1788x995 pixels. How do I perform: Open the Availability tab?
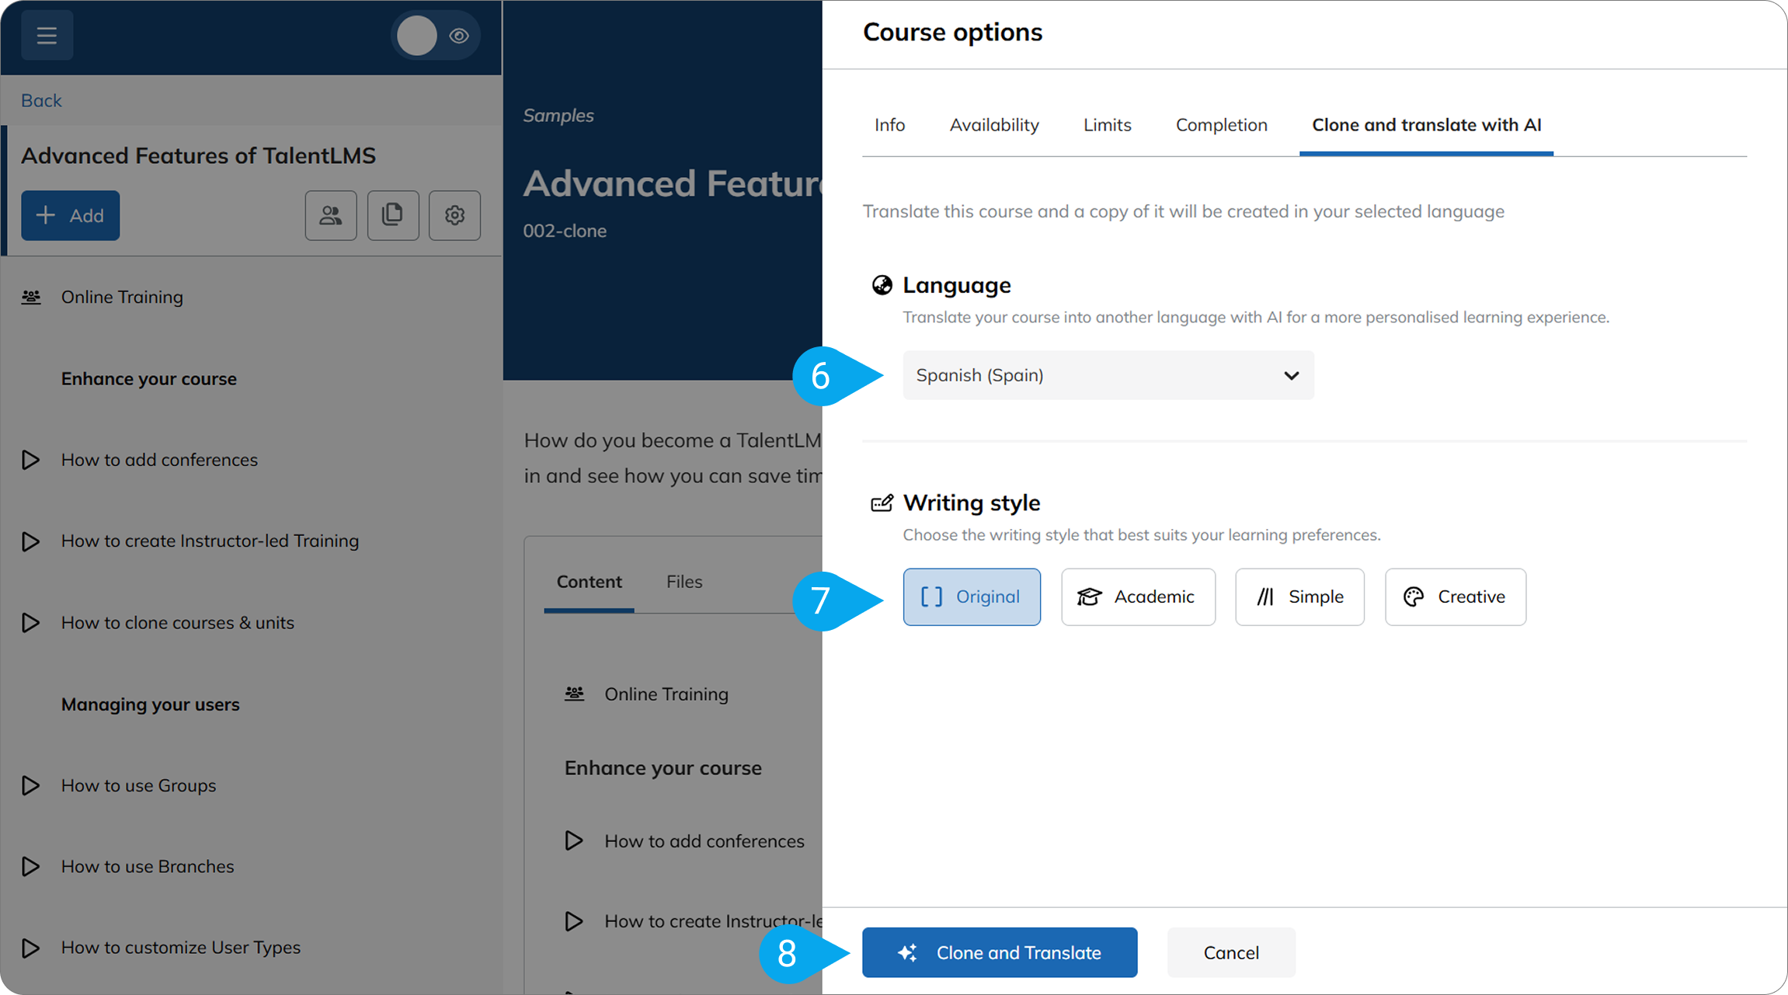pyautogui.click(x=994, y=125)
